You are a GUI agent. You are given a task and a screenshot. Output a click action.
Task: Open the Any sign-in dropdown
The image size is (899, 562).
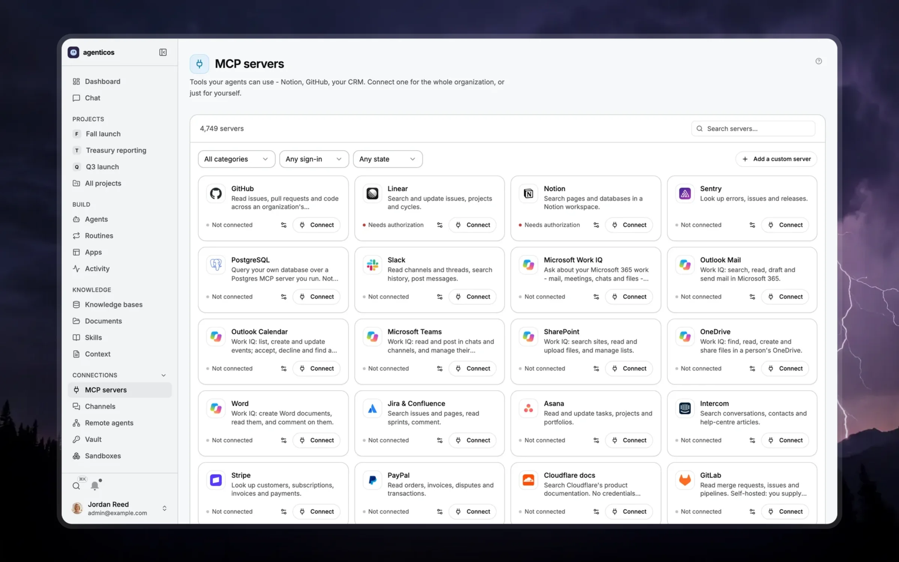[x=314, y=159]
